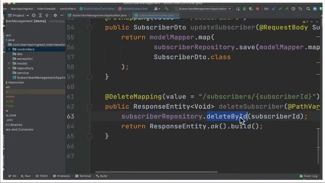Click the Build project hammer icon

(167, 9)
